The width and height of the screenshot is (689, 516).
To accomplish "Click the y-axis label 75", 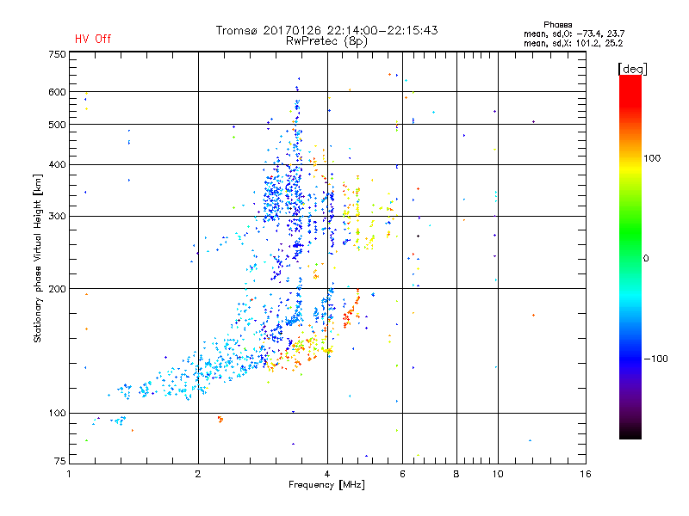I will point(60,461).
